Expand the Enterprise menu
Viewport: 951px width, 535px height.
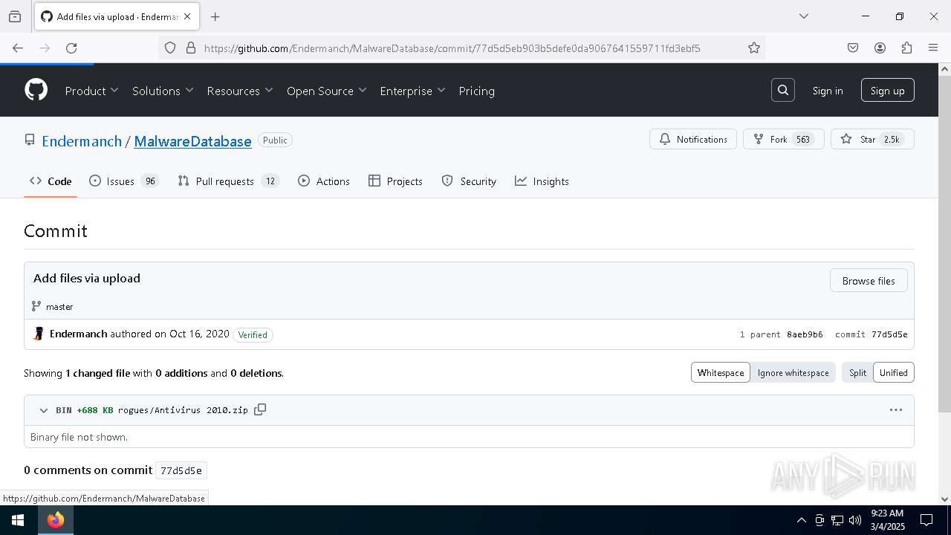pos(412,91)
